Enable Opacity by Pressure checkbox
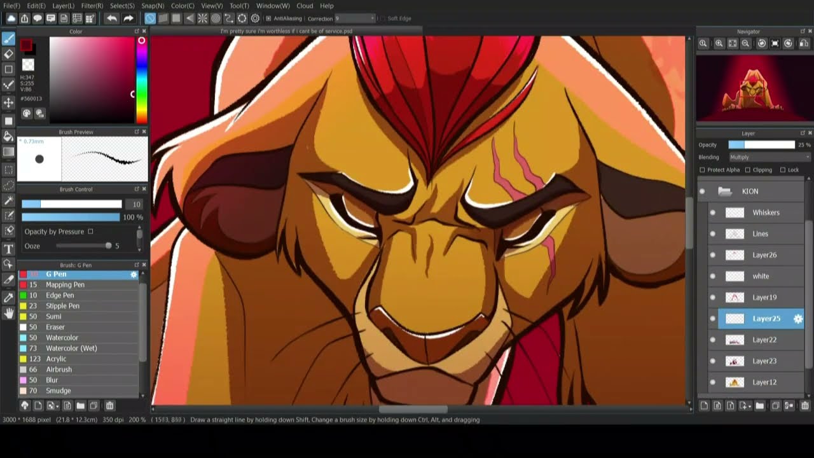814x458 pixels. (x=90, y=232)
